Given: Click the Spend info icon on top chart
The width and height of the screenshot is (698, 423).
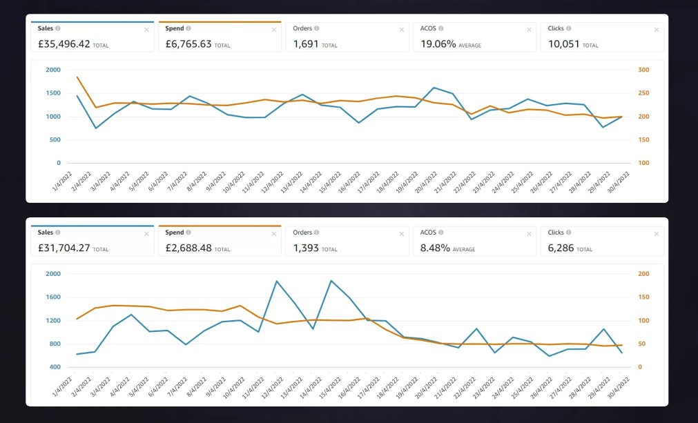Looking at the screenshot, I should [x=188, y=28].
